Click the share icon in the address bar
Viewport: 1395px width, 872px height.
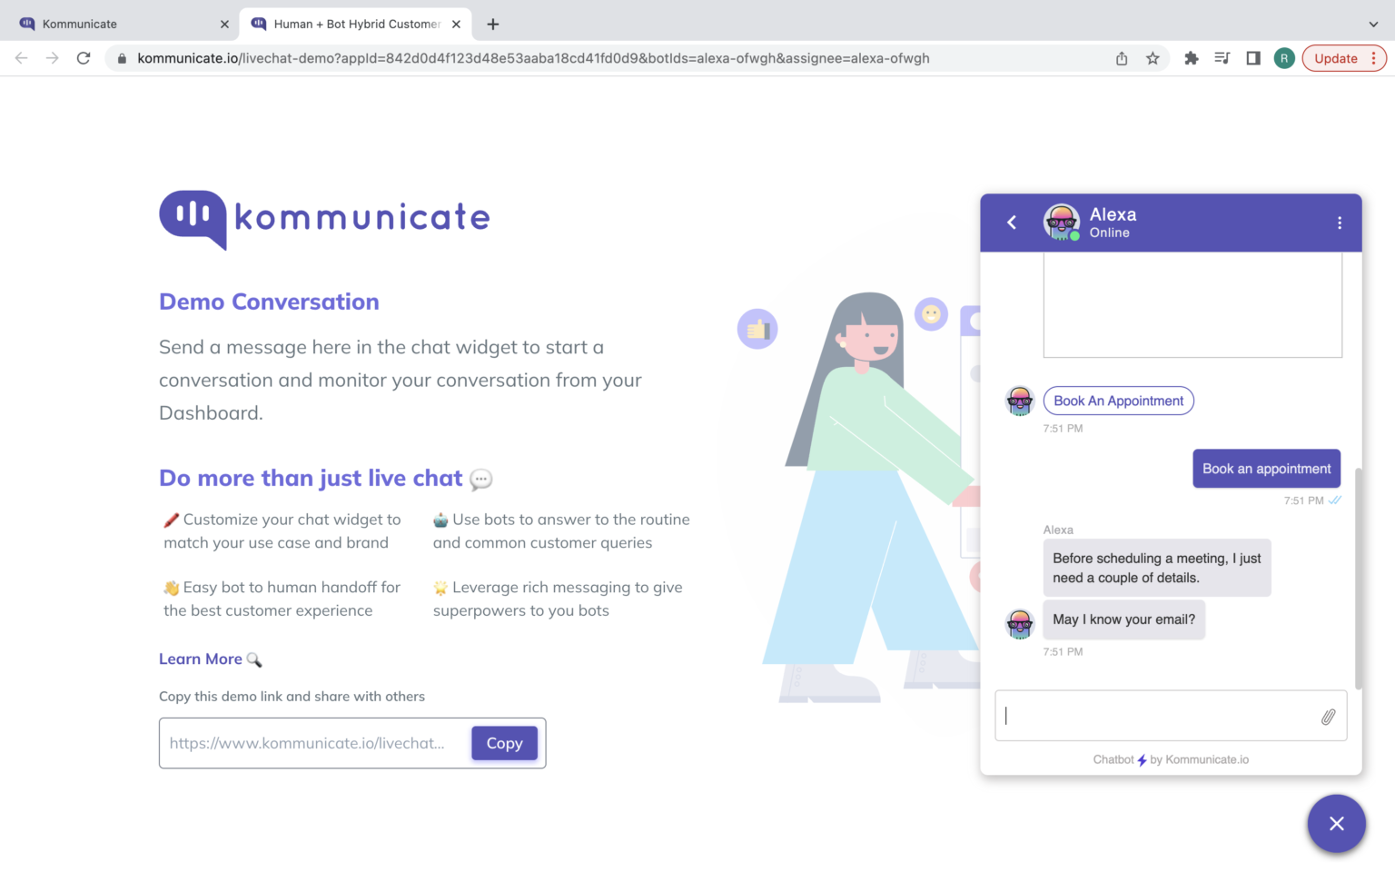[x=1122, y=57]
